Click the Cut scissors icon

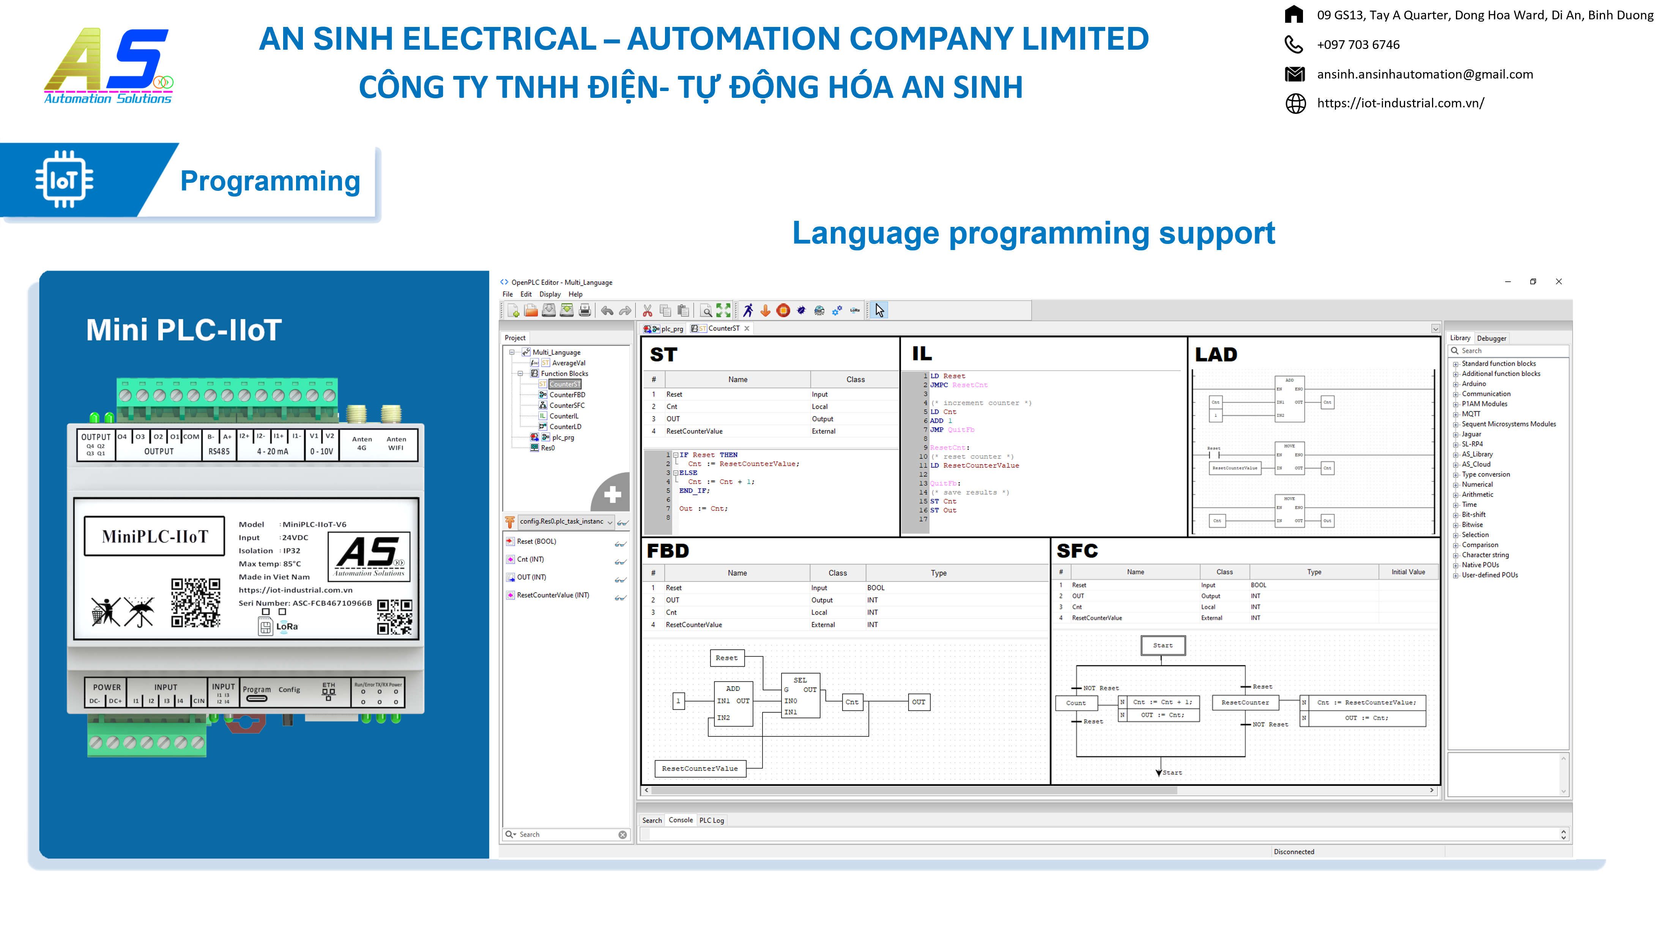pyautogui.click(x=647, y=310)
